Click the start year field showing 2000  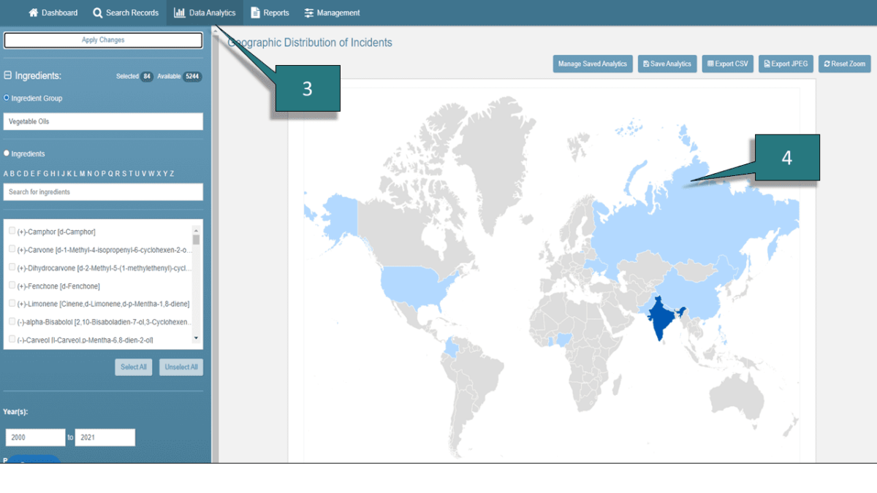(34, 437)
